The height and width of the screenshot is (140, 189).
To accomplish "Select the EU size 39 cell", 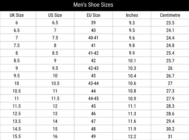I will click(93, 23).
